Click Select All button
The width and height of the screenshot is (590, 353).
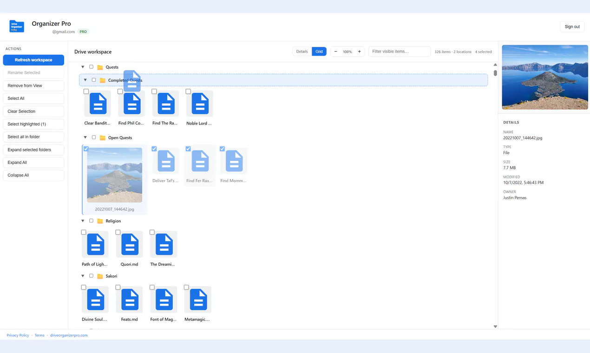tap(33, 98)
